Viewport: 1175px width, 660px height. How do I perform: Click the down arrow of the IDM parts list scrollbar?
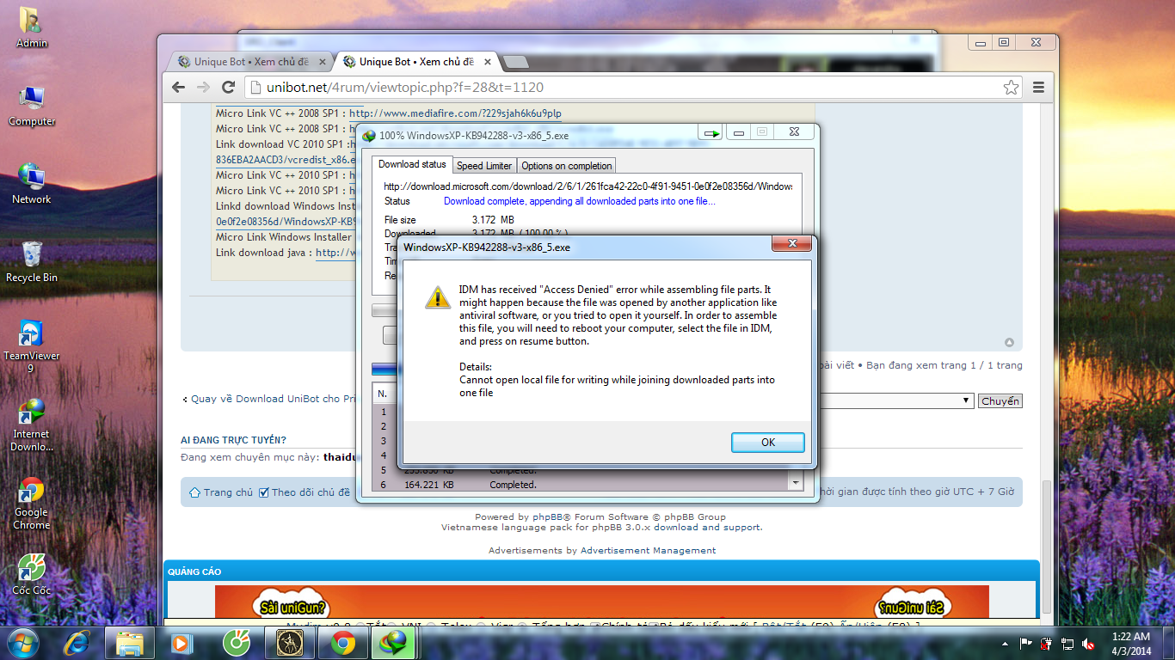[x=796, y=484]
